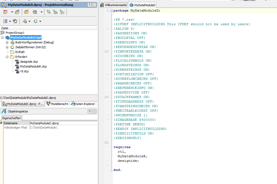This screenshot has height=184, width=277.
Task: Select the Enthält folder
Action: (x=20, y=52)
